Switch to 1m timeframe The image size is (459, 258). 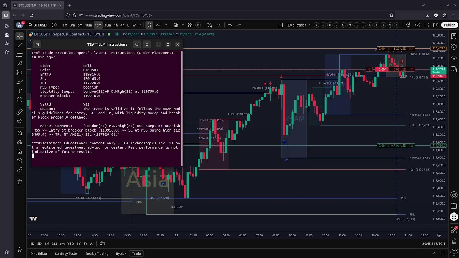[65, 25]
